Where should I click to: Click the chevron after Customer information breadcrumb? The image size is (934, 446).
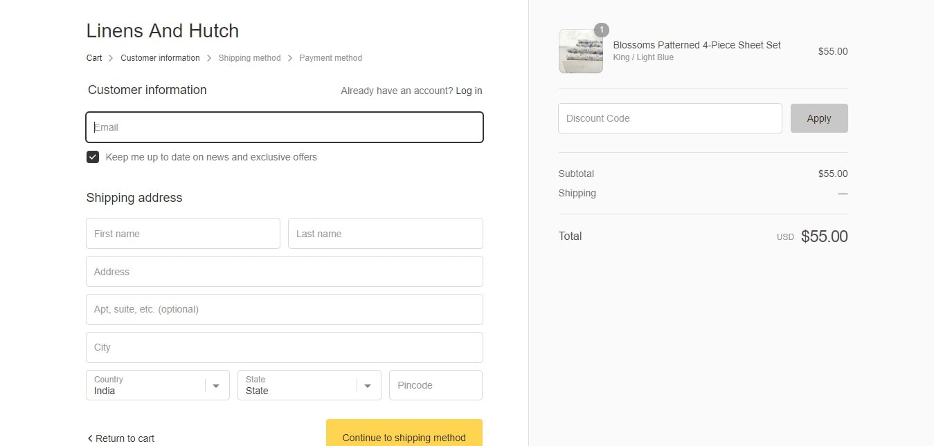click(209, 58)
